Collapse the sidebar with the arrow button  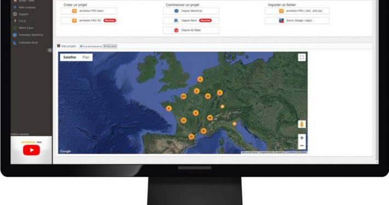(x=50, y=50)
